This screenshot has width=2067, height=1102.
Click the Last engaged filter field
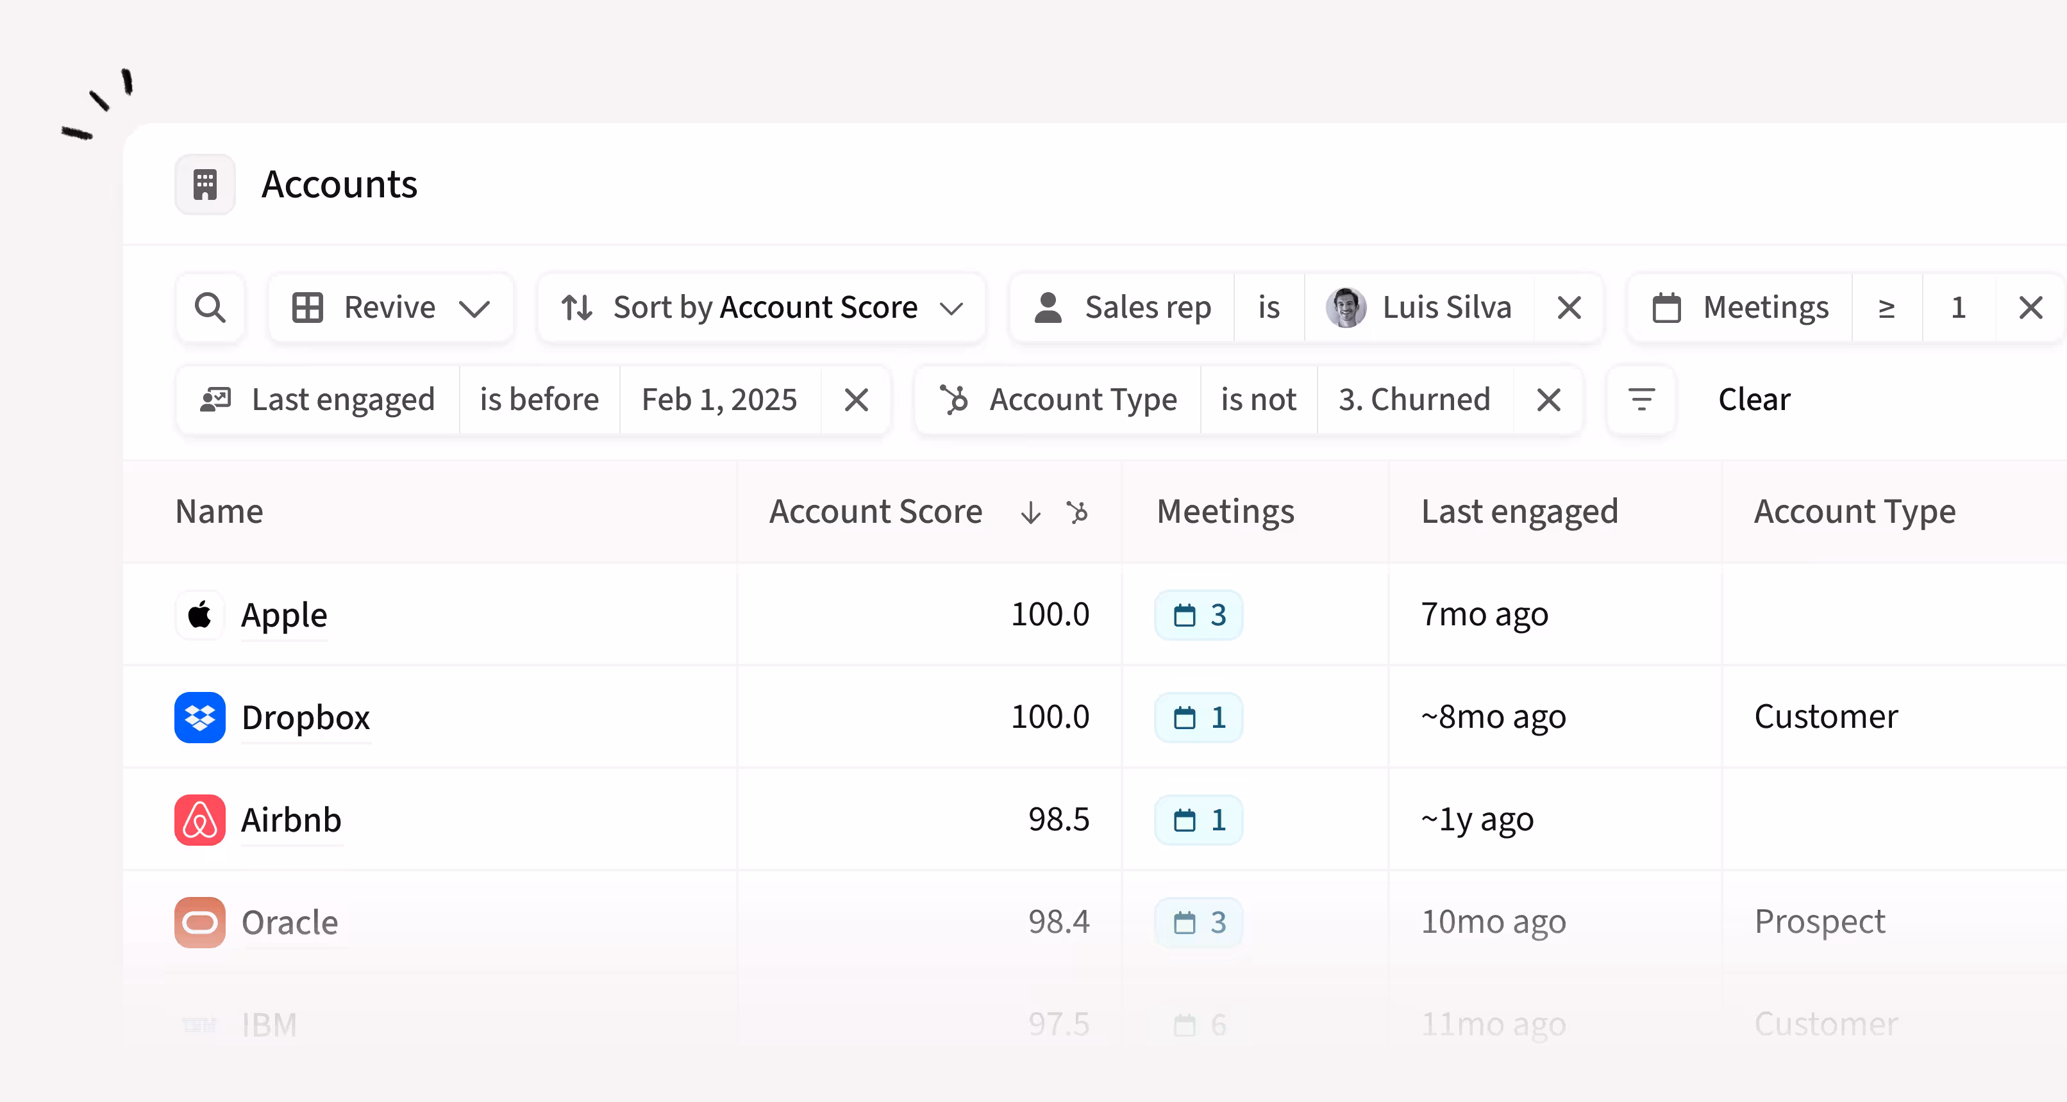pyautogui.click(x=318, y=399)
